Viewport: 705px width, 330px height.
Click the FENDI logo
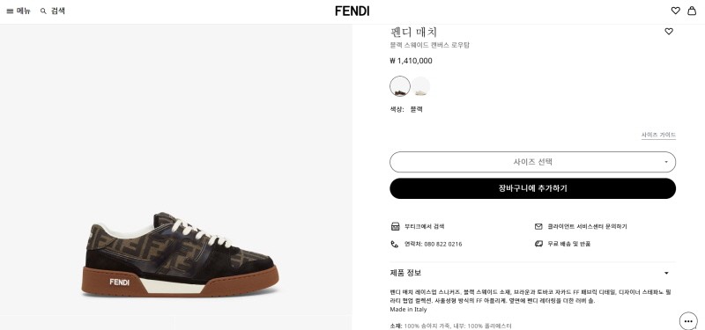pyautogui.click(x=352, y=11)
